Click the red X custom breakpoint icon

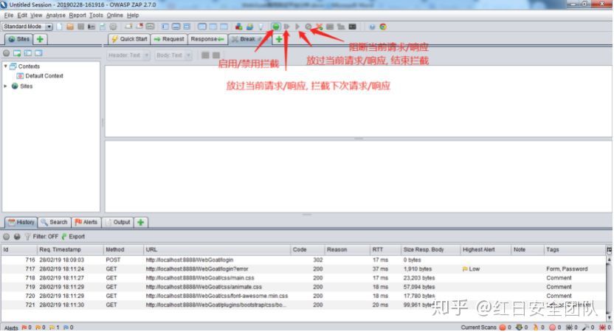(319, 27)
